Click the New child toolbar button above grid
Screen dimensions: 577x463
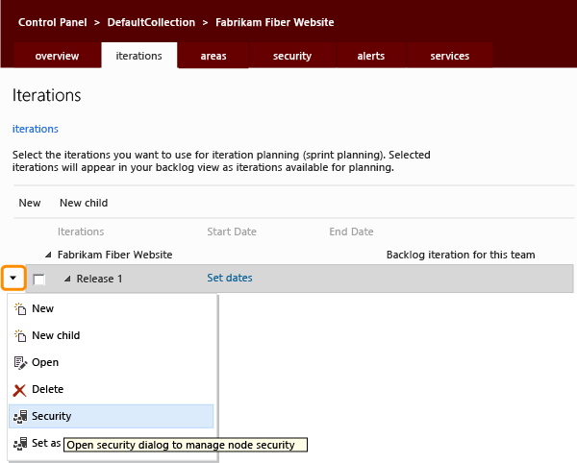[x=84, y=203]
